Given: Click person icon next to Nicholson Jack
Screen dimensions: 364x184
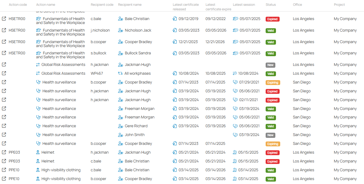Looking at the screenshot, I should tap(121, 30).
